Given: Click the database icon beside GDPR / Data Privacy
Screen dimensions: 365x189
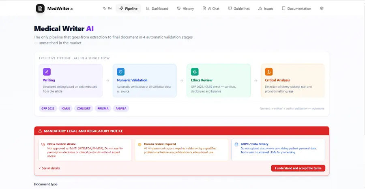Looking at the screenshot, I should 236,144.
